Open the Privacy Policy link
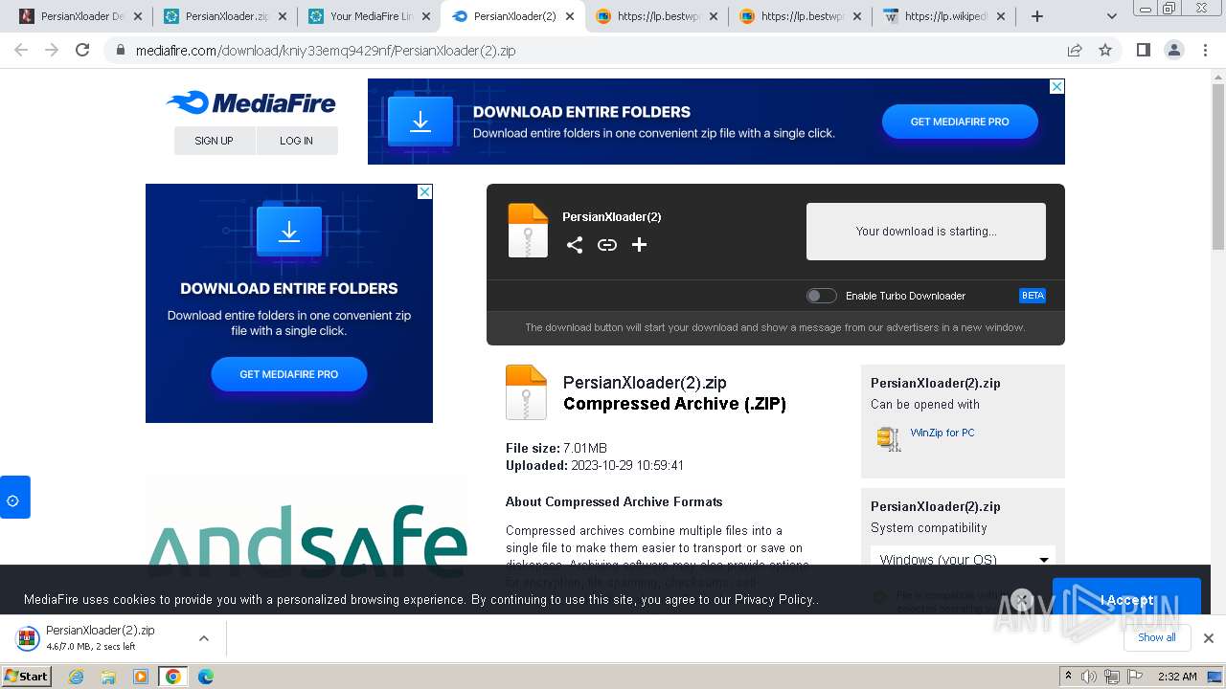 (x=774, y=600)
